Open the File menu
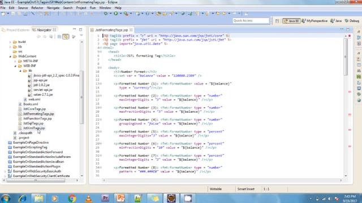Viewport: 362px width, 203px height. 3,8
